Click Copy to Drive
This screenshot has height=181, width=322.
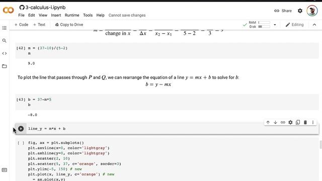(x=69, y=25)
